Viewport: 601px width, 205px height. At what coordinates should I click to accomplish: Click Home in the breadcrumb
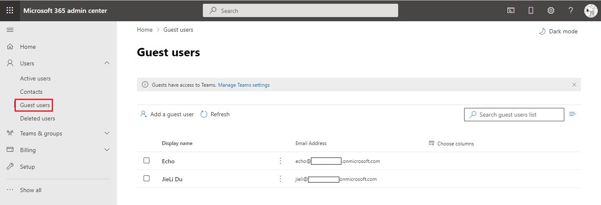(145, 30)
